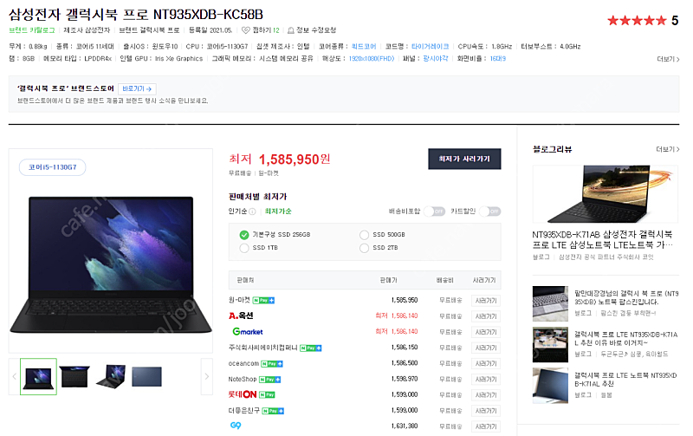Toggle the 카드할인 switch
The width and height of the screenshot is (693, 436).
point(490,211)
